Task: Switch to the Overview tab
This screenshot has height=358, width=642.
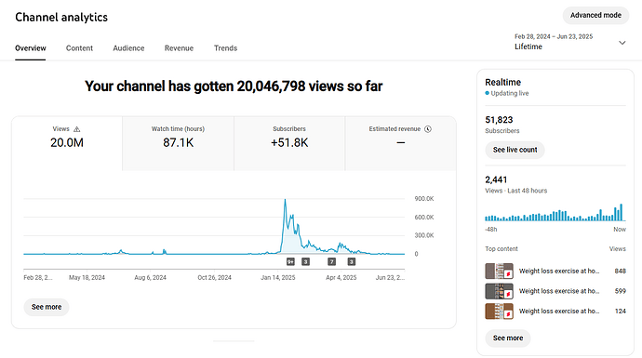Action: tap(31, 48)
